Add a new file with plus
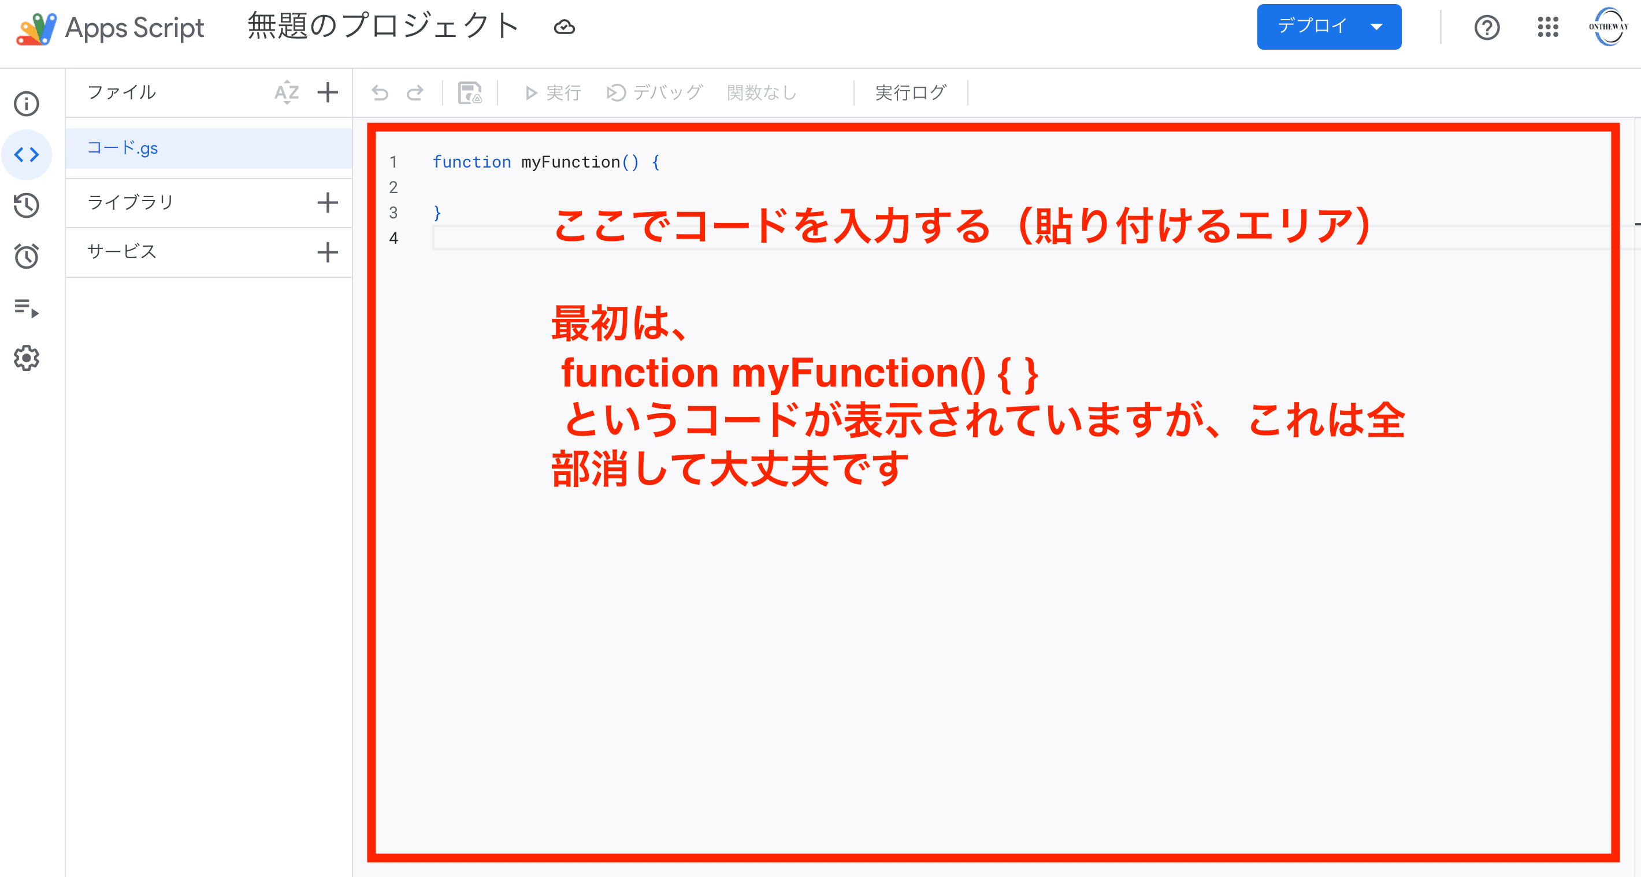The image size is (1641, 877). coord(328,92)
